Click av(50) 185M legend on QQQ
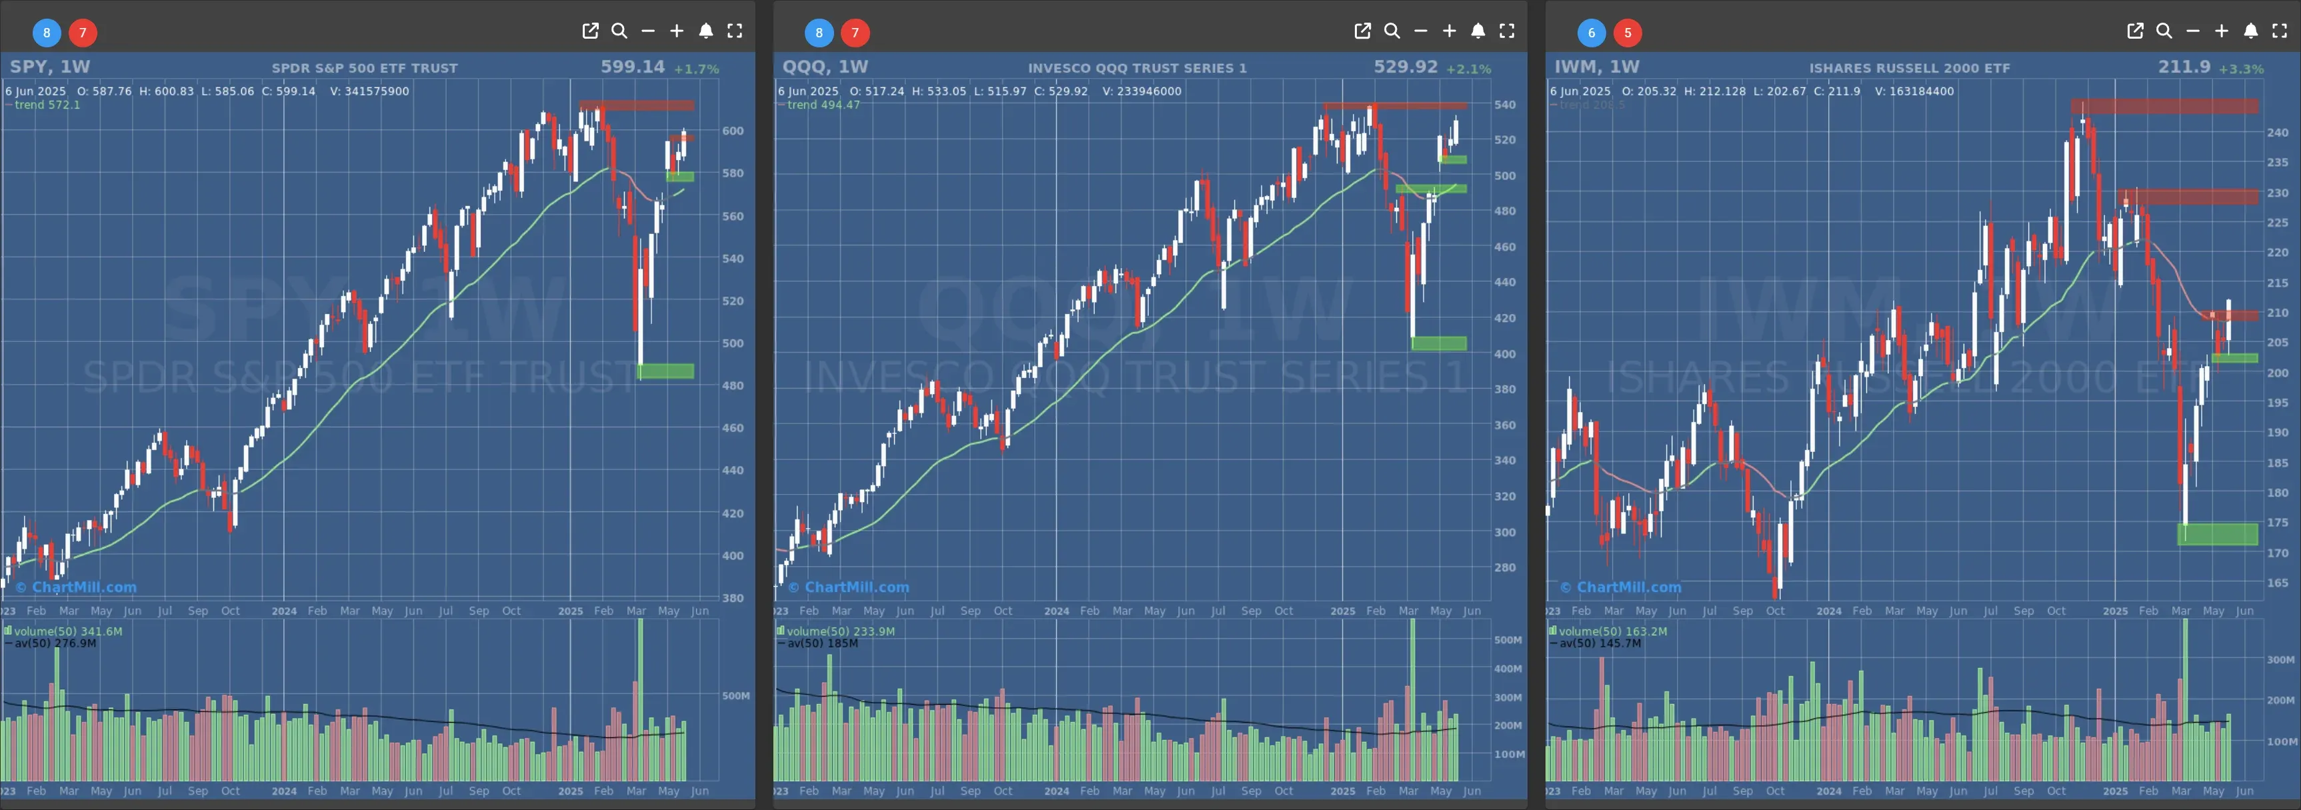The image size is (2301, 810). pyautogui.click(x=817, y=643)
